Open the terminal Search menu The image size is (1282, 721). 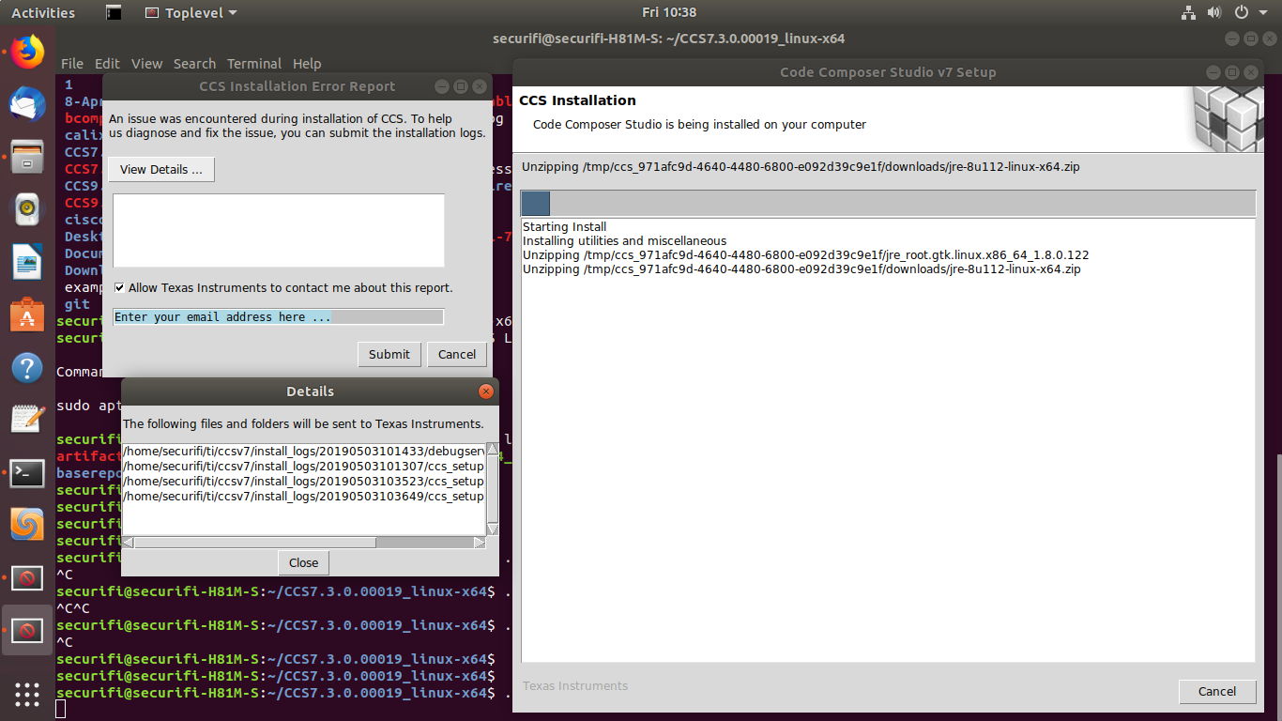click(194, 64)
